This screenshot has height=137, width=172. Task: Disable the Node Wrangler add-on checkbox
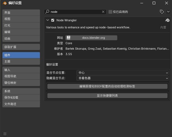pos(53,20)
